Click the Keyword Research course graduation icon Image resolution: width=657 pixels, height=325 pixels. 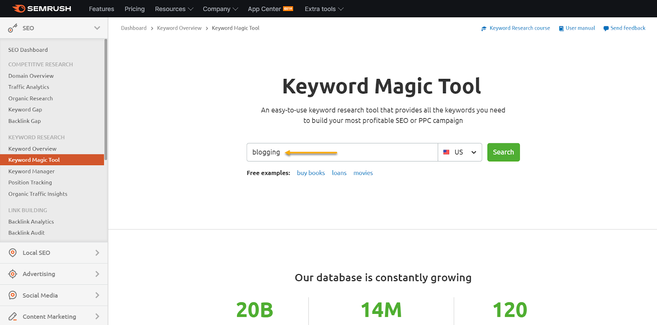(x=484, y=28)
